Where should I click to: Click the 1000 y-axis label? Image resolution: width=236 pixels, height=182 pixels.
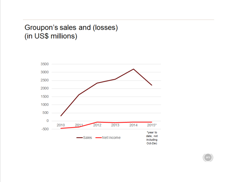45,105
